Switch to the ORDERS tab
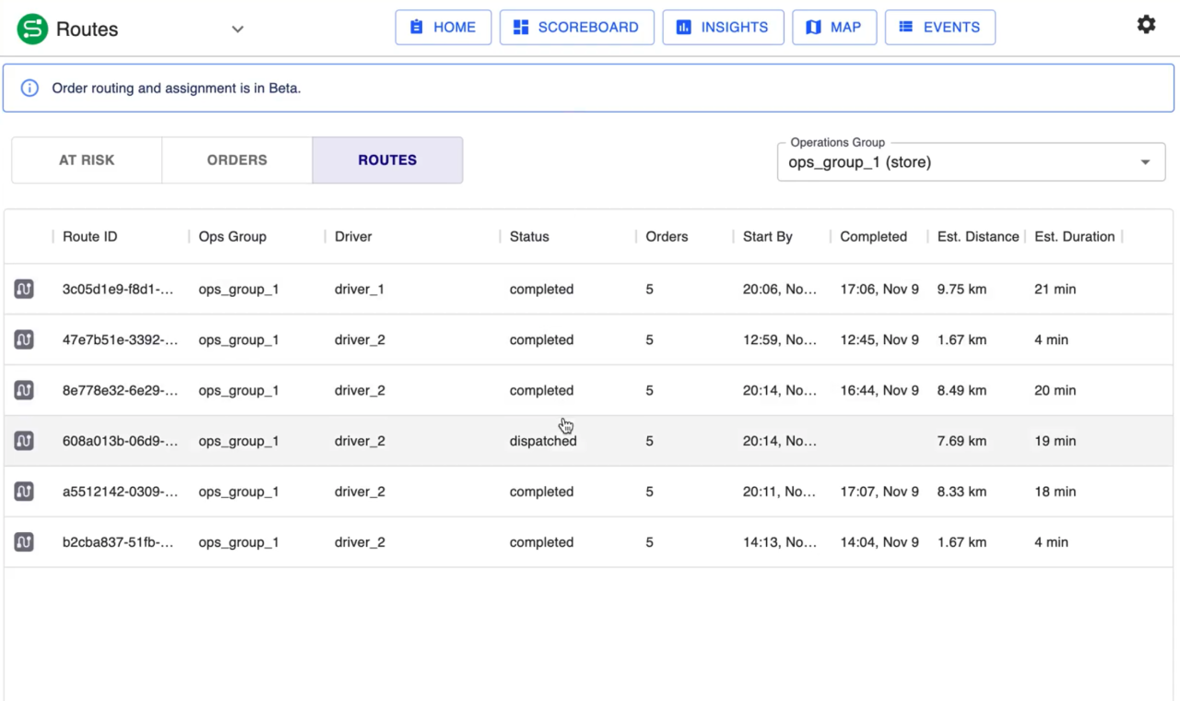 tap(237, 160)
